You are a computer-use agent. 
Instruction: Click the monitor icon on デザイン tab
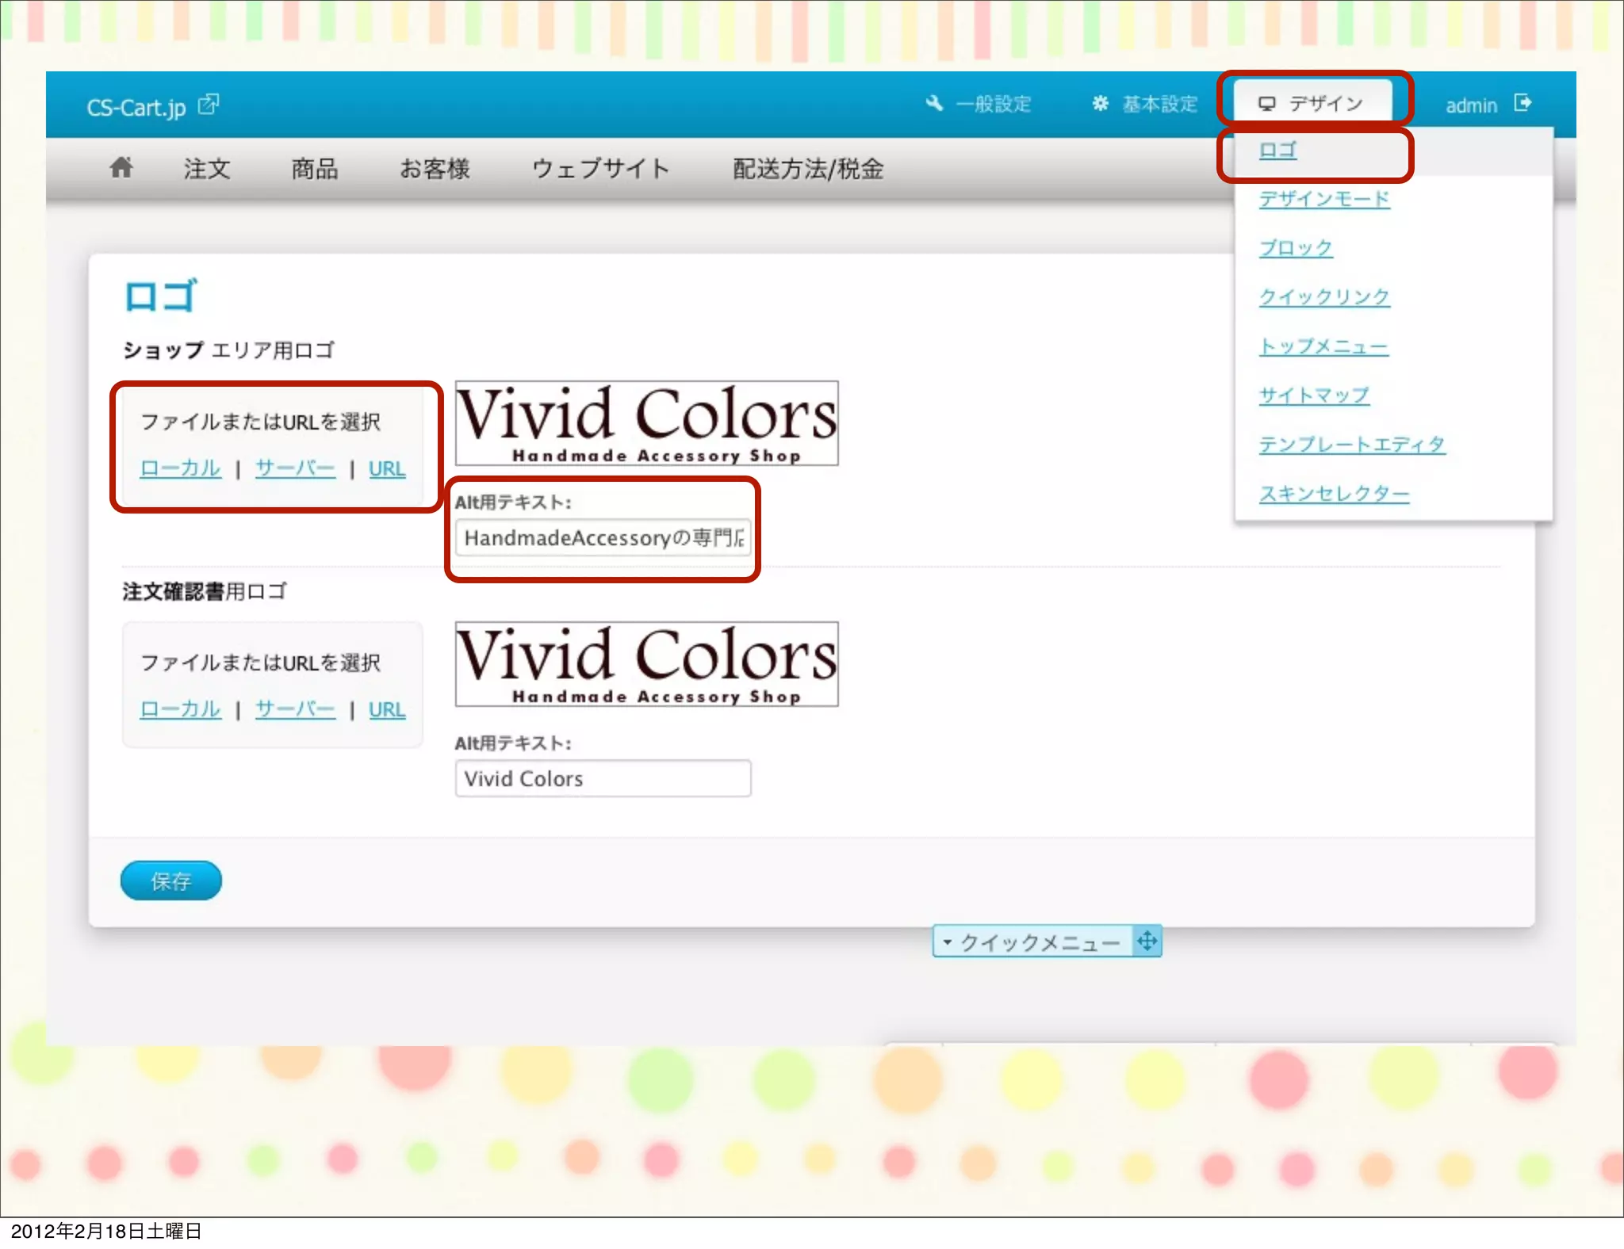click(x=1267, y=104)
